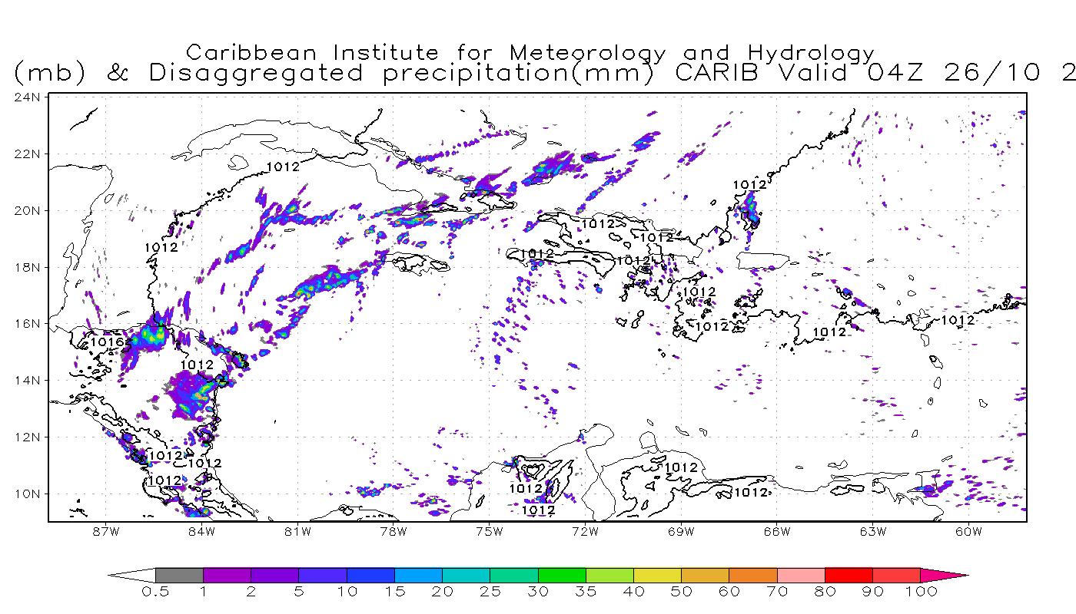The width and height of the screenshot is (1076, 614).
Task: Click the '12N' latitude label
Action: (26, 437)
